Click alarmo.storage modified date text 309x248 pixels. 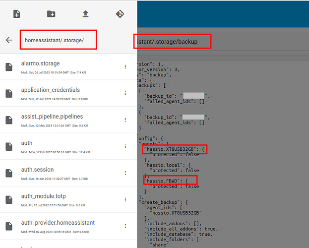pyautogui.click(x=45, y=72)
